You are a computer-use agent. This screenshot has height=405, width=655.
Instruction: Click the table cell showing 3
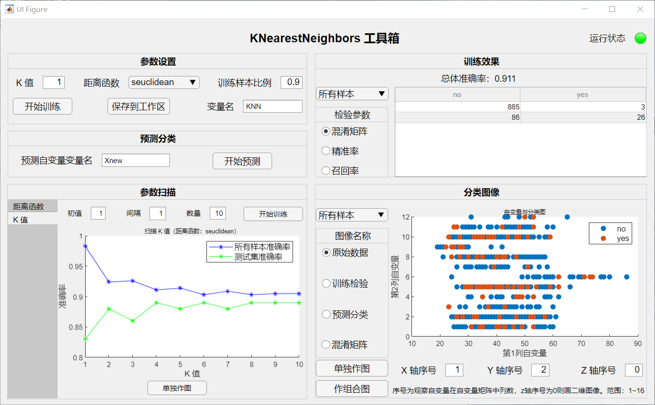(x=583, y=107)
